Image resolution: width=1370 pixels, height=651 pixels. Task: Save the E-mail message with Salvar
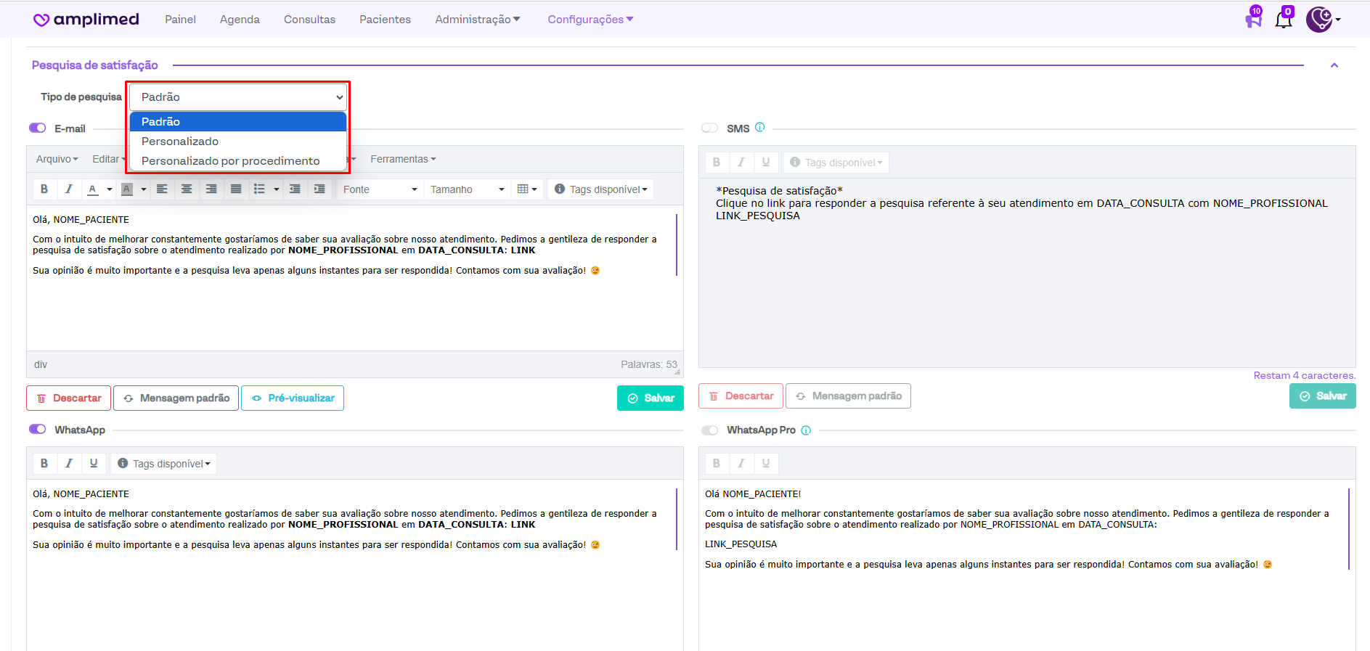click(x=651, y=398)
